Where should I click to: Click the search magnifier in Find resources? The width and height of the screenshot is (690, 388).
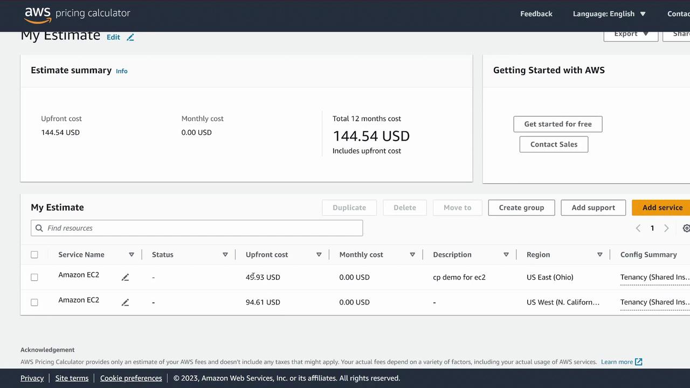pyautogui.click(x=39, y=228)
